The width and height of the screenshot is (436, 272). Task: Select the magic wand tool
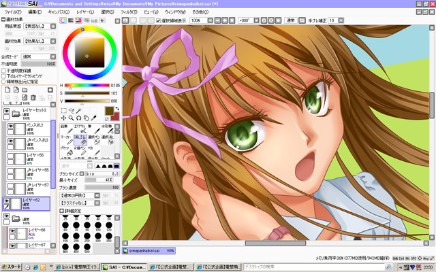pos(79,111)
